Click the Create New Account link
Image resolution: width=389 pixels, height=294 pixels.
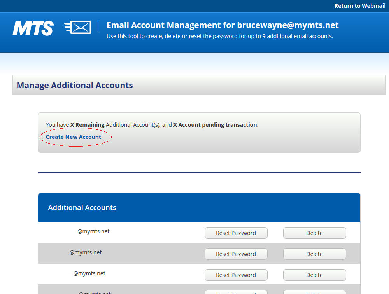click(x=74, y=137)
